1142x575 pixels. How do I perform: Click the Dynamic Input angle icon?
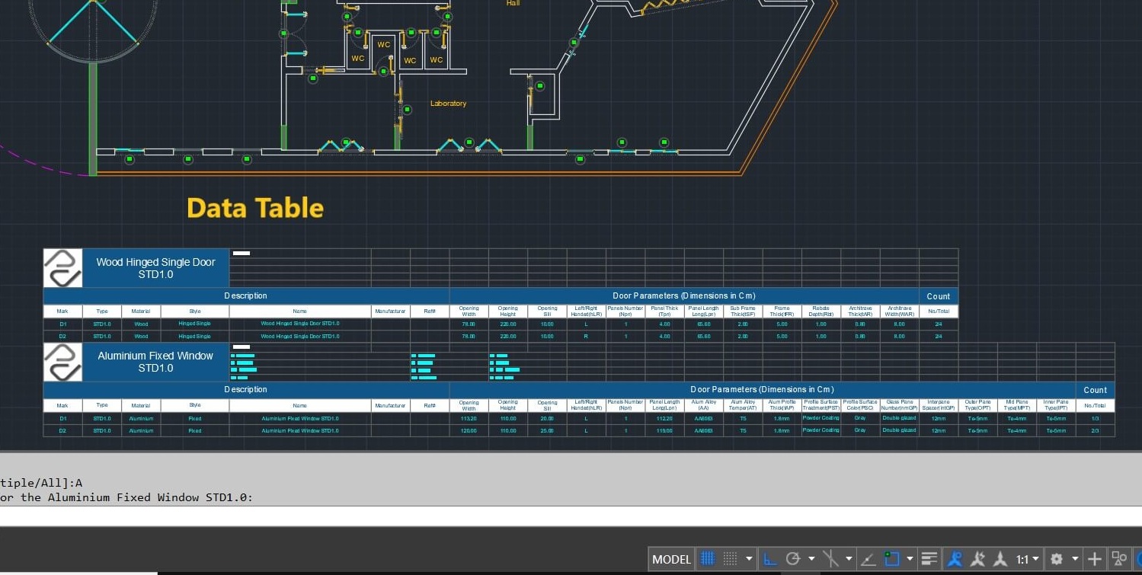[x=867, y=558]
